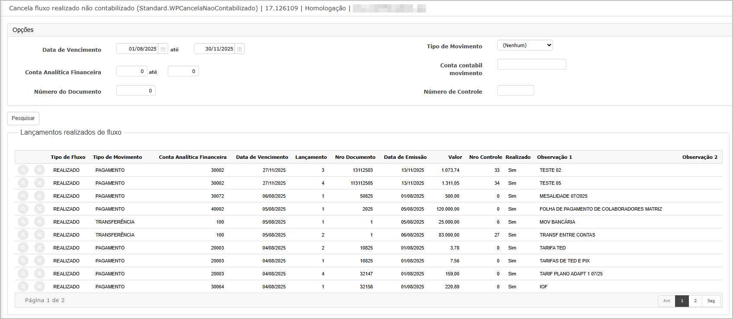The height and width of the screenshot is (319, 733).
Task: Click magnifier icon on MOV BANCÁRIA row
Action: click(23, 222)
